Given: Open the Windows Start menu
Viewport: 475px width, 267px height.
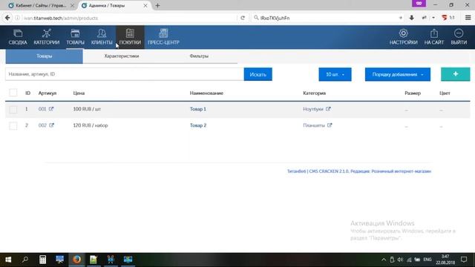Looking at the screenshot, I should tap(8, 260).
